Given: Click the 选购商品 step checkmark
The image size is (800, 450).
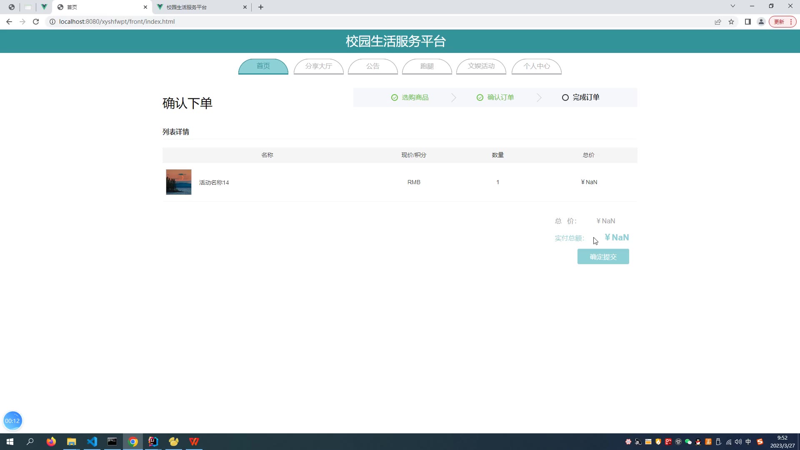Looking at the screenshot, I should point(394,97).
